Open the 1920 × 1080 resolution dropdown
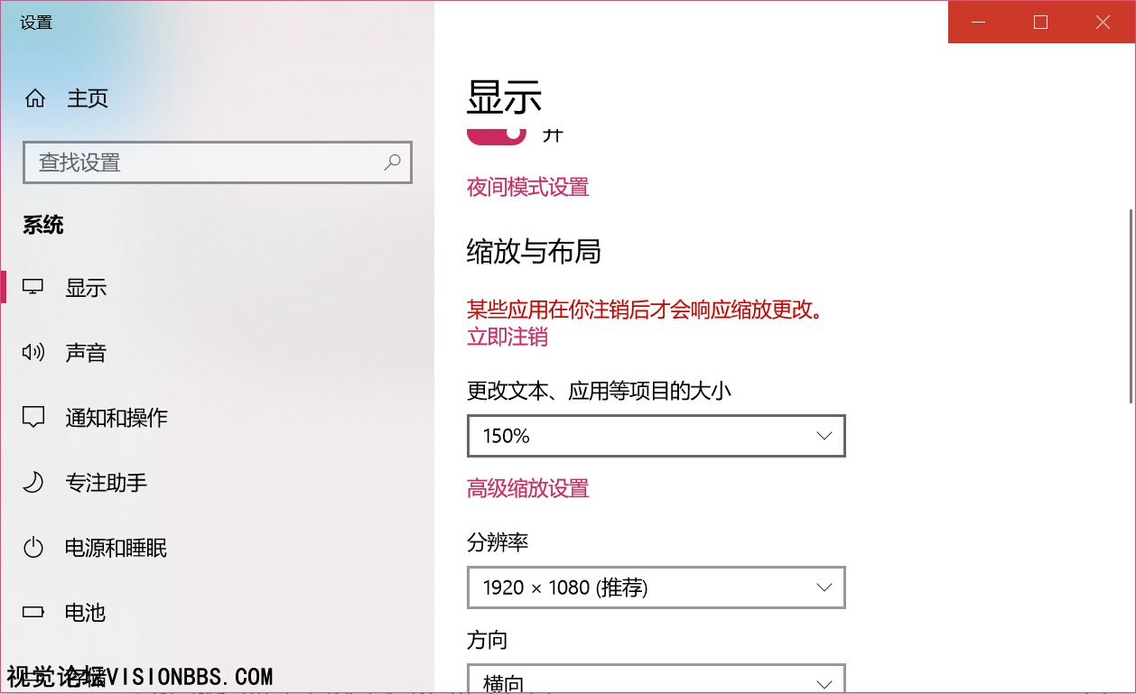The image size is (1136, 694). (x=656, y=588)
